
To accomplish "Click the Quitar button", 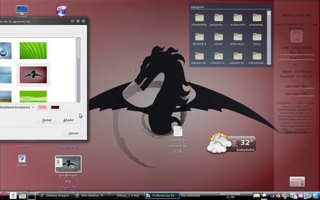I will 47,120.
